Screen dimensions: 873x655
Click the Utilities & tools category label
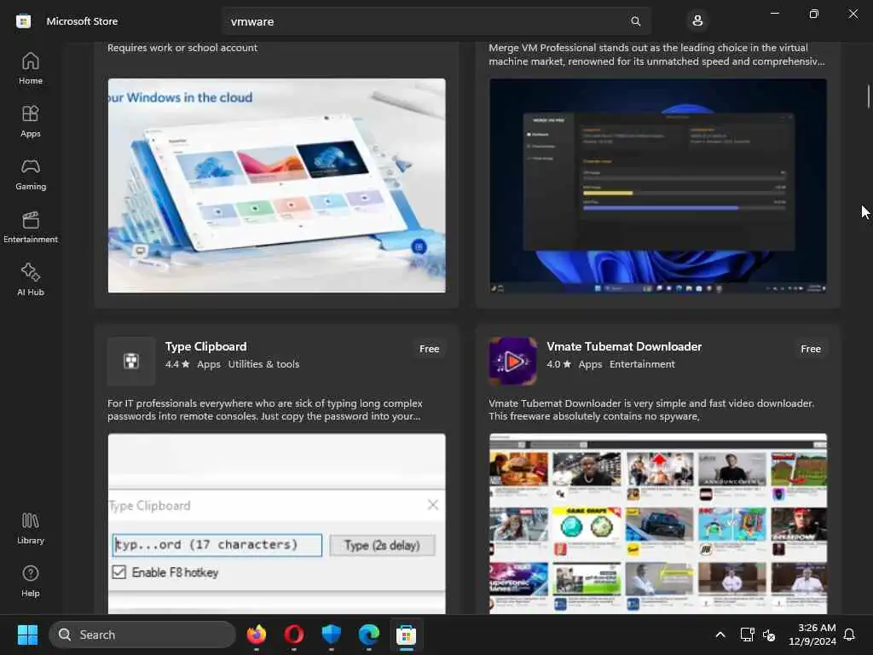(263, 364)
